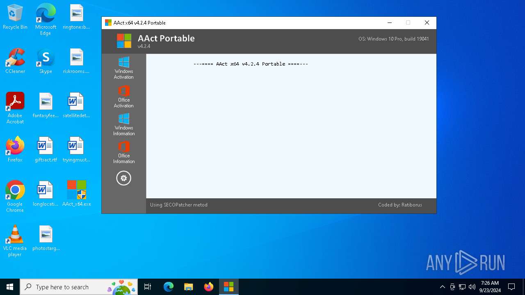Image resolution: width=525 pixels, height=295 pixels.
Task: Select the longlocati... Word document on desktop
Action: point(46,194)
